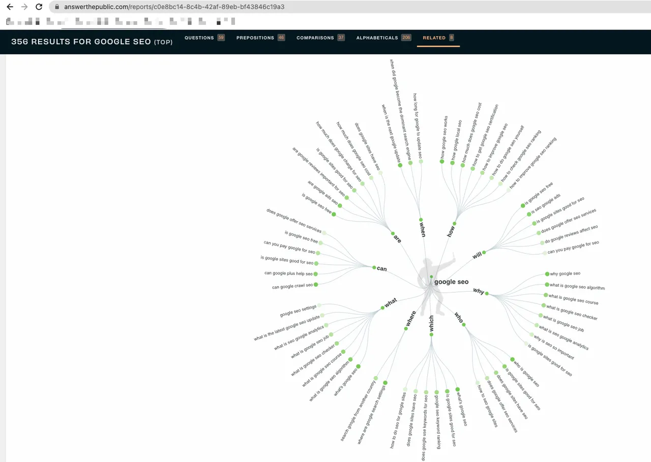Click 'how google local seo' query

point(456,139)
